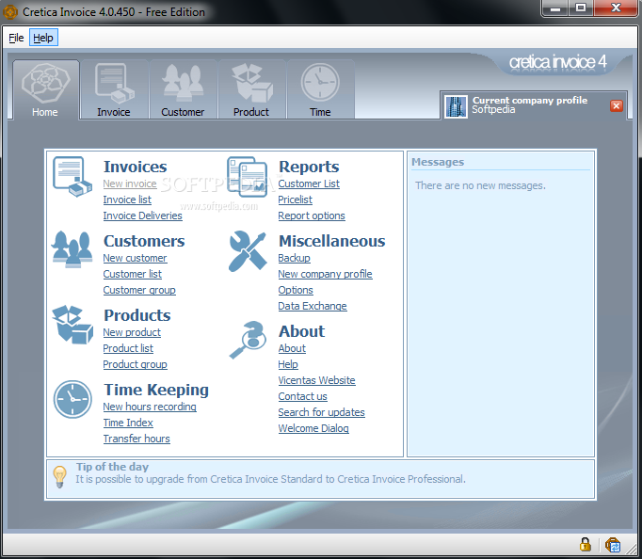Click Search for updates
Image resolution: width=642 pixels, height=559 pixels.
(x=321, y=412)
